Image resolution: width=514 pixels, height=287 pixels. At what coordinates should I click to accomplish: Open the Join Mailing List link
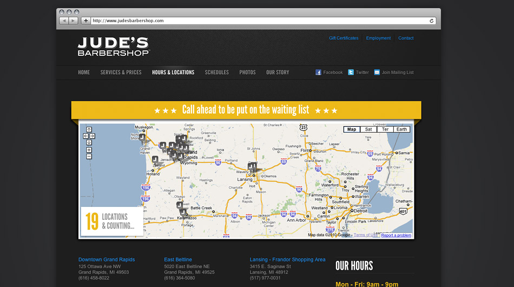[x=398, y=73]
